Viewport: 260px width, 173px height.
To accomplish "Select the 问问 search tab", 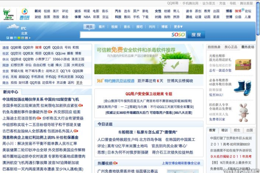I will pos(152,27).
